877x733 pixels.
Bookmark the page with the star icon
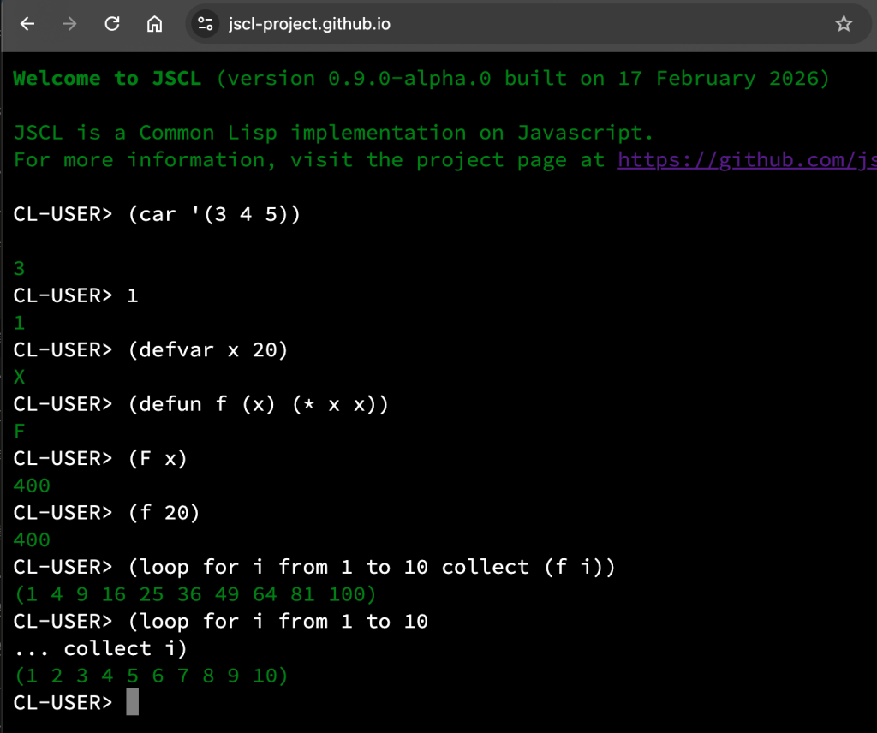tap(844, 24)
